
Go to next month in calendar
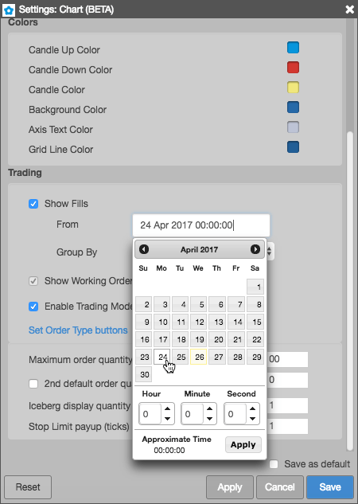[255, 249]
